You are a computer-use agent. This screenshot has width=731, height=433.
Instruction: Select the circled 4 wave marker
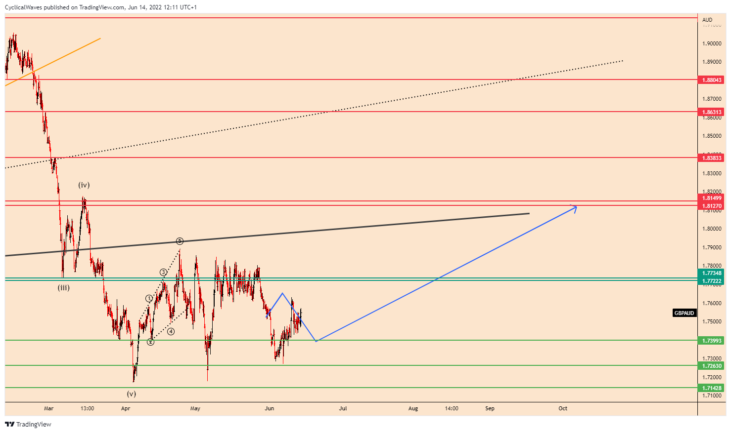(171, 331)
